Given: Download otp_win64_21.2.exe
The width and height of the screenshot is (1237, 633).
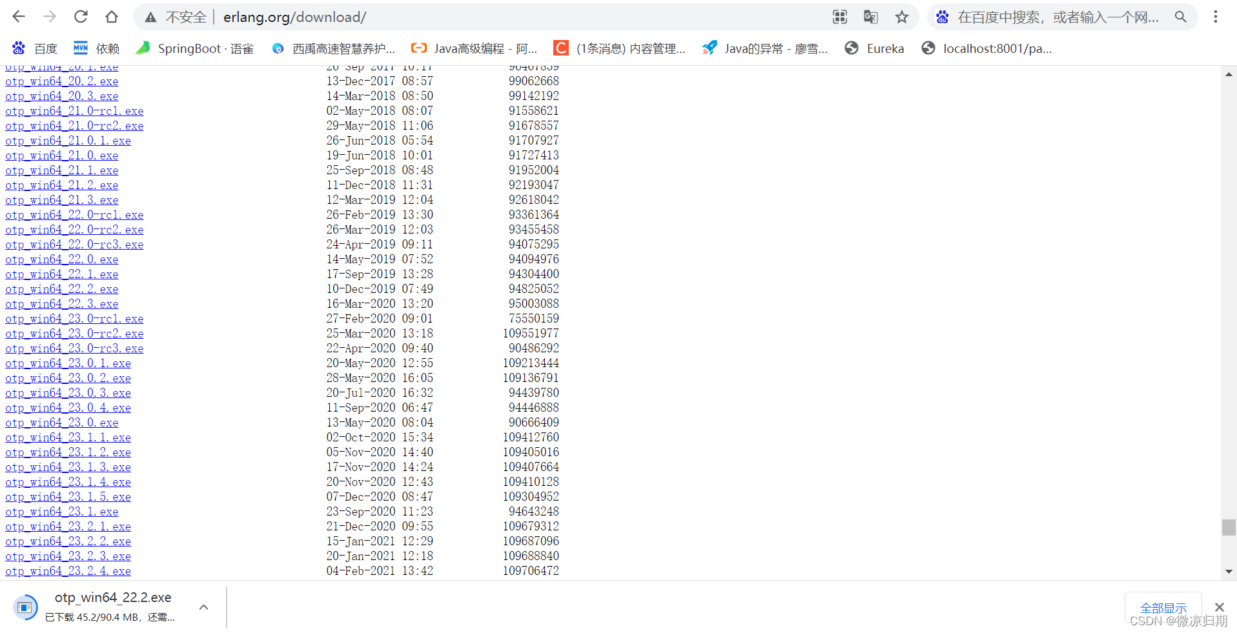Looking at the screenshot, I should (62, 185).
